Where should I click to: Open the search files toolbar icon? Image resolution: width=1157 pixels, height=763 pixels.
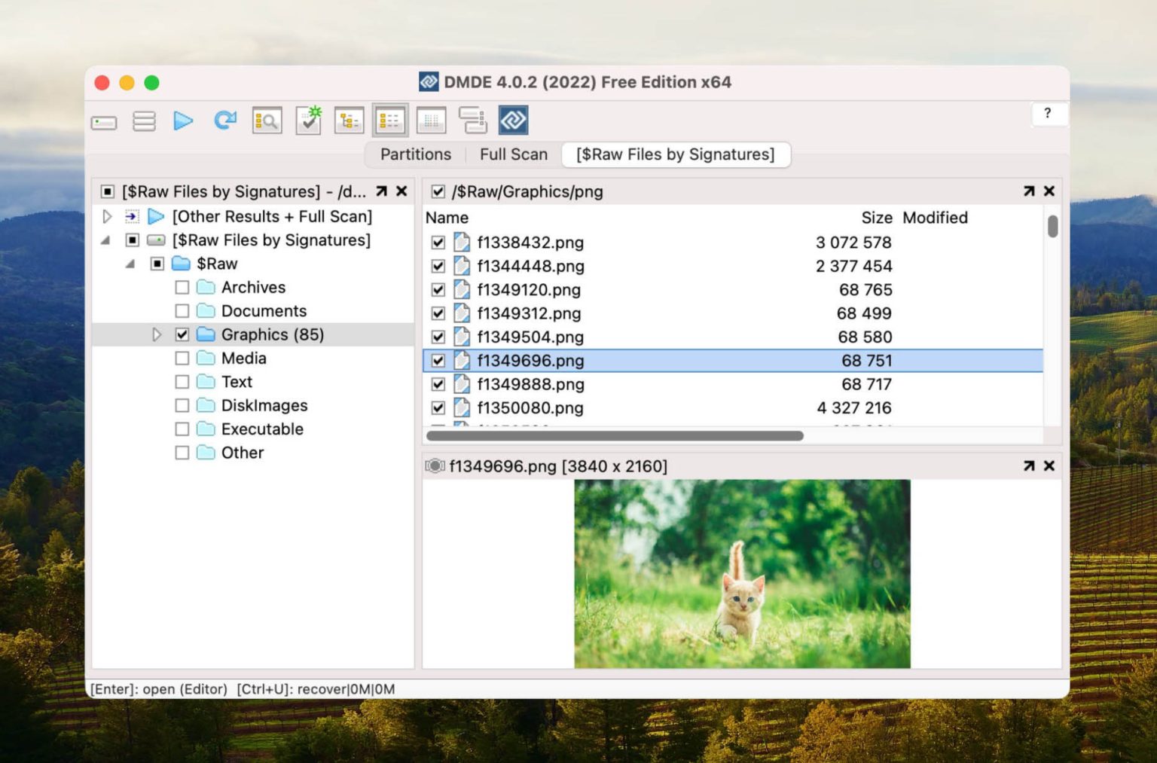267,120
